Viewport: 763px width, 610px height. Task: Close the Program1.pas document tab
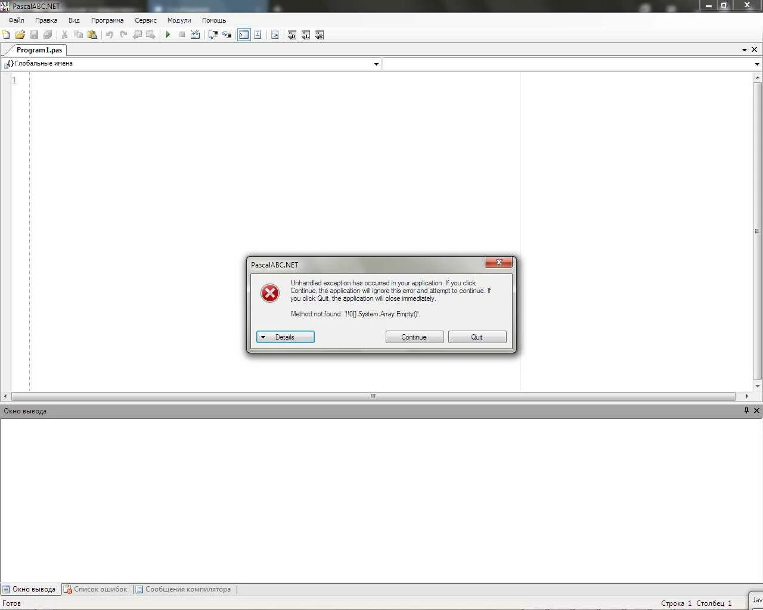tap(755, 50)
